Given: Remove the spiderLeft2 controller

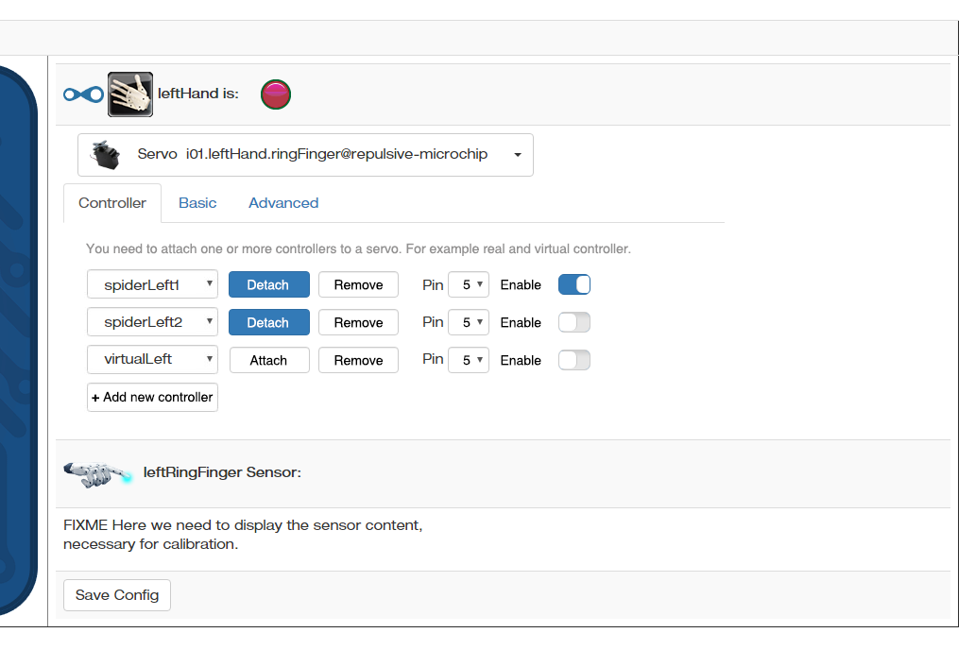Looking at the screenshot, I should tap(358, 322).
